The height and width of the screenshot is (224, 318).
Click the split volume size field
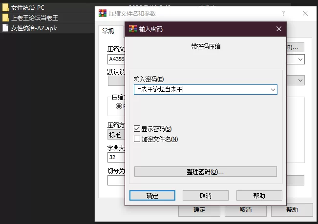pos(116,180)
